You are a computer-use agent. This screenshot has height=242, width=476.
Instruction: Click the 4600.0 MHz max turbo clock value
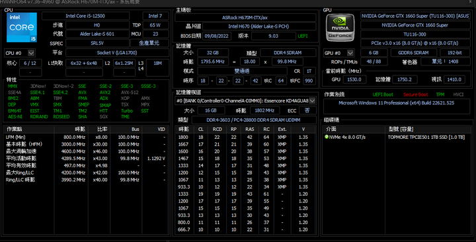(x=74, y=151)
